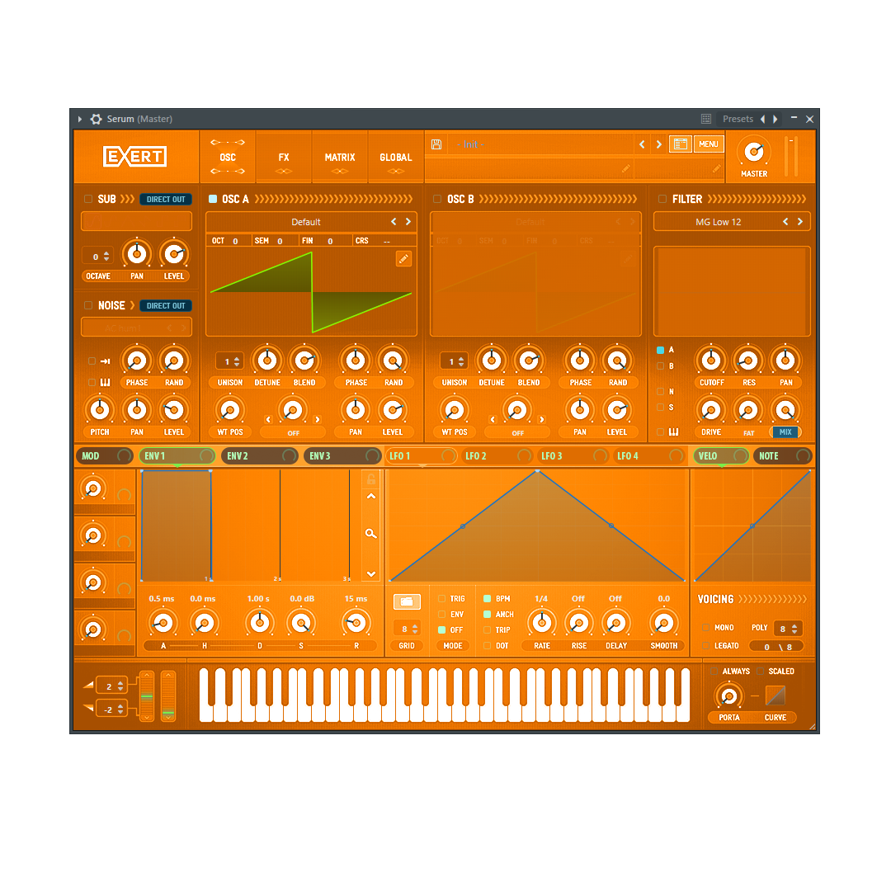Enable the SUB oscillator checkbox

88,199
